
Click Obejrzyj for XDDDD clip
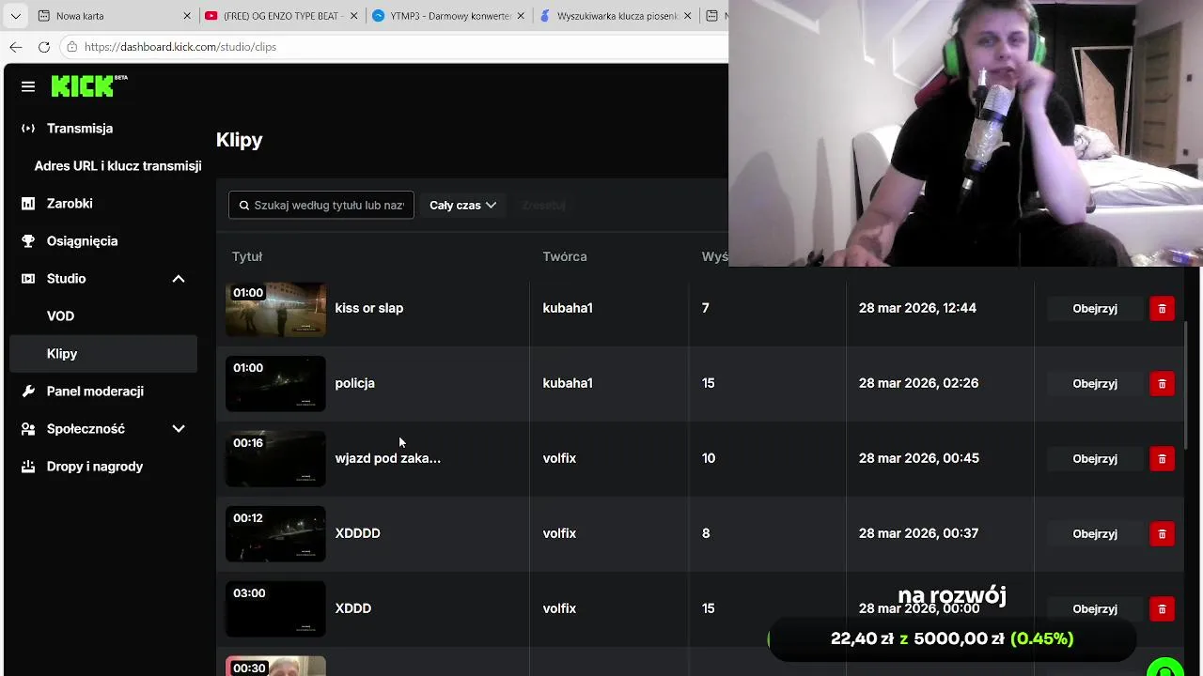point(1095,533)
